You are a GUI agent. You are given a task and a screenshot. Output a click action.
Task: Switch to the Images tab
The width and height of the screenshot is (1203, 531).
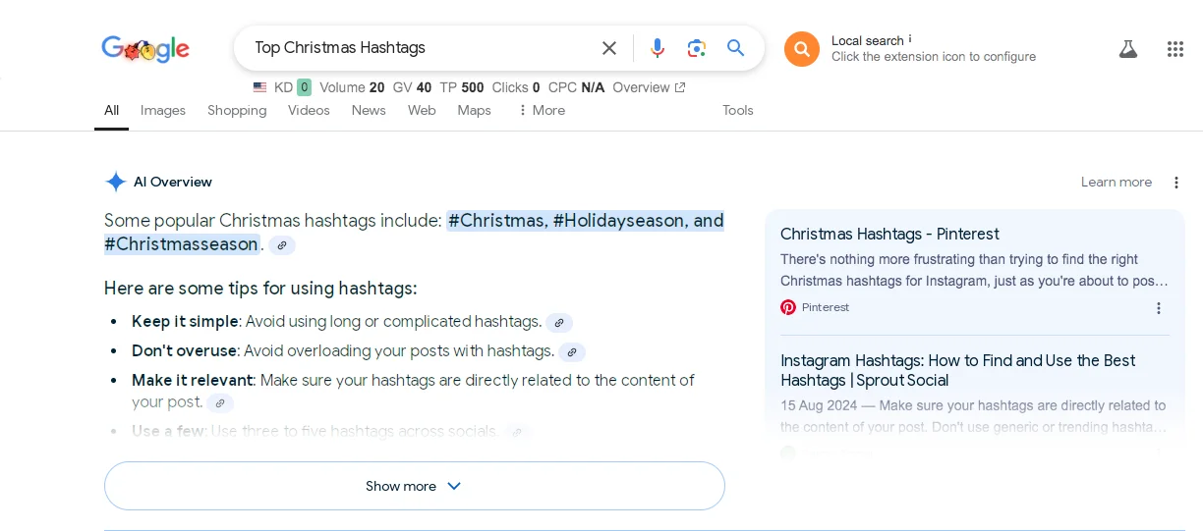tap(163, 110)
